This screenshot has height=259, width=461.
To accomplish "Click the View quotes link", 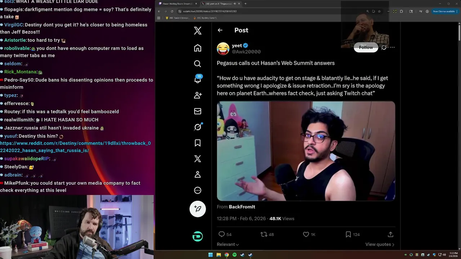I will (380, 244).
